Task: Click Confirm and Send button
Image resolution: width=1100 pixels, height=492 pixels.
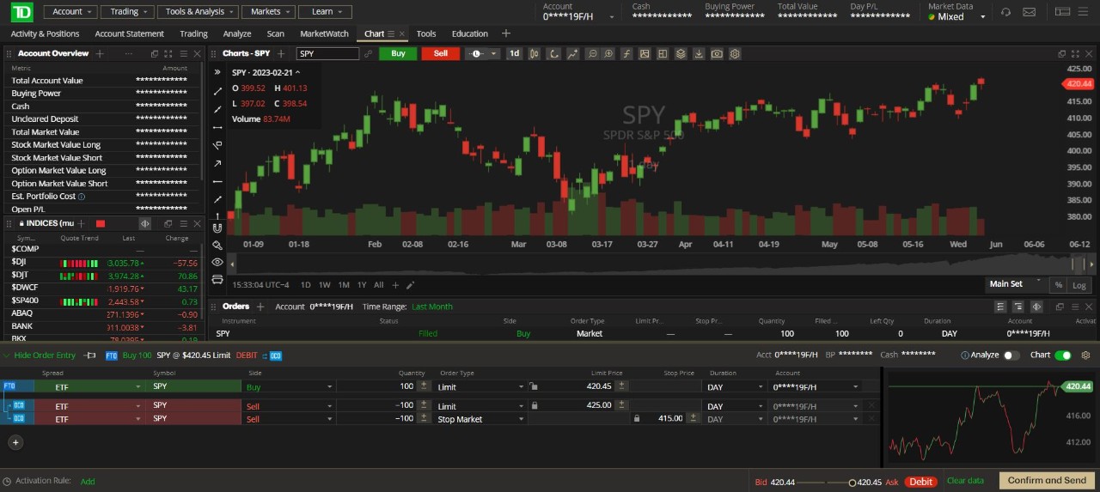Action: click(x=1047, y=480)
